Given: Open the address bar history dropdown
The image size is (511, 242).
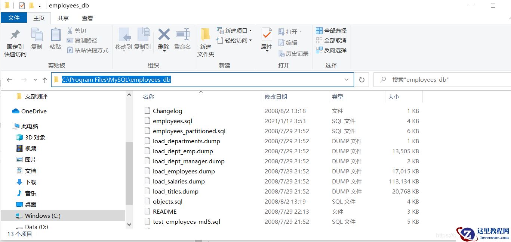Looking at the screenshot, I should click(x=347, y=80).
